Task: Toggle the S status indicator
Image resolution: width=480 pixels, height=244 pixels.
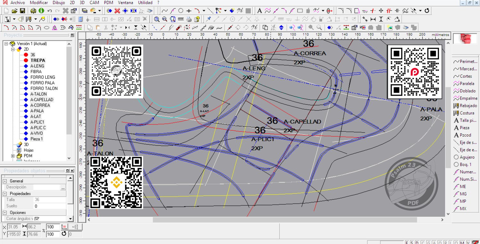Action: [412, 242]
